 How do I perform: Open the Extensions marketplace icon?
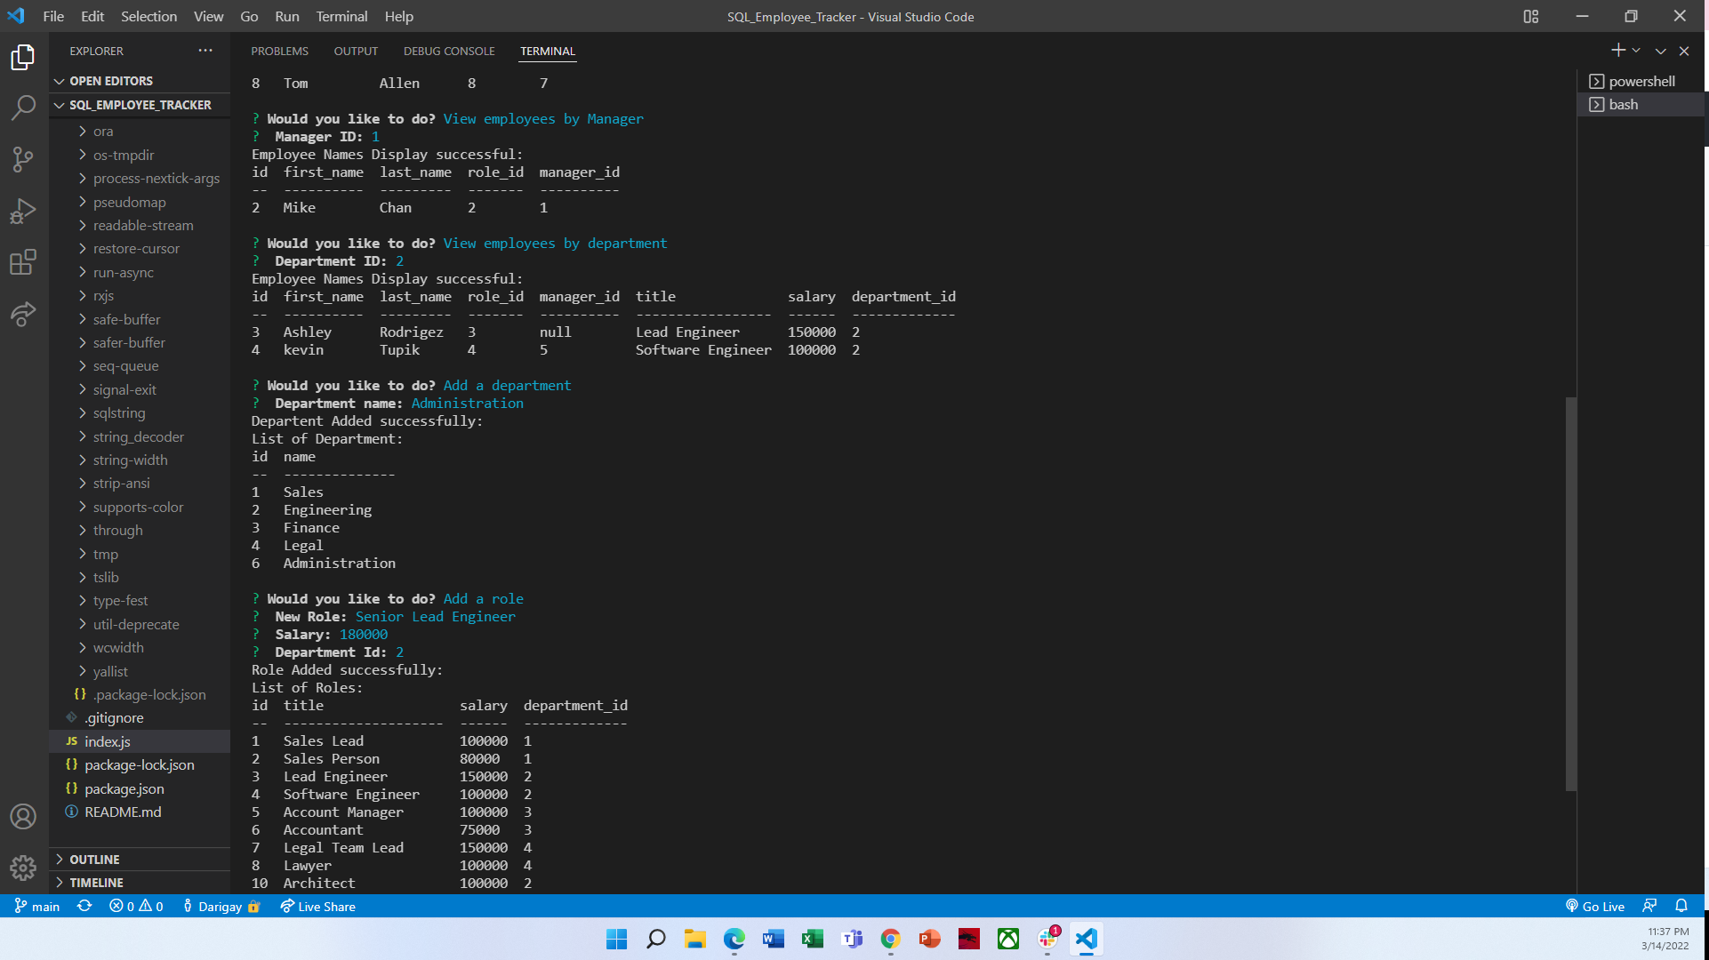click(x=22, y=262)
